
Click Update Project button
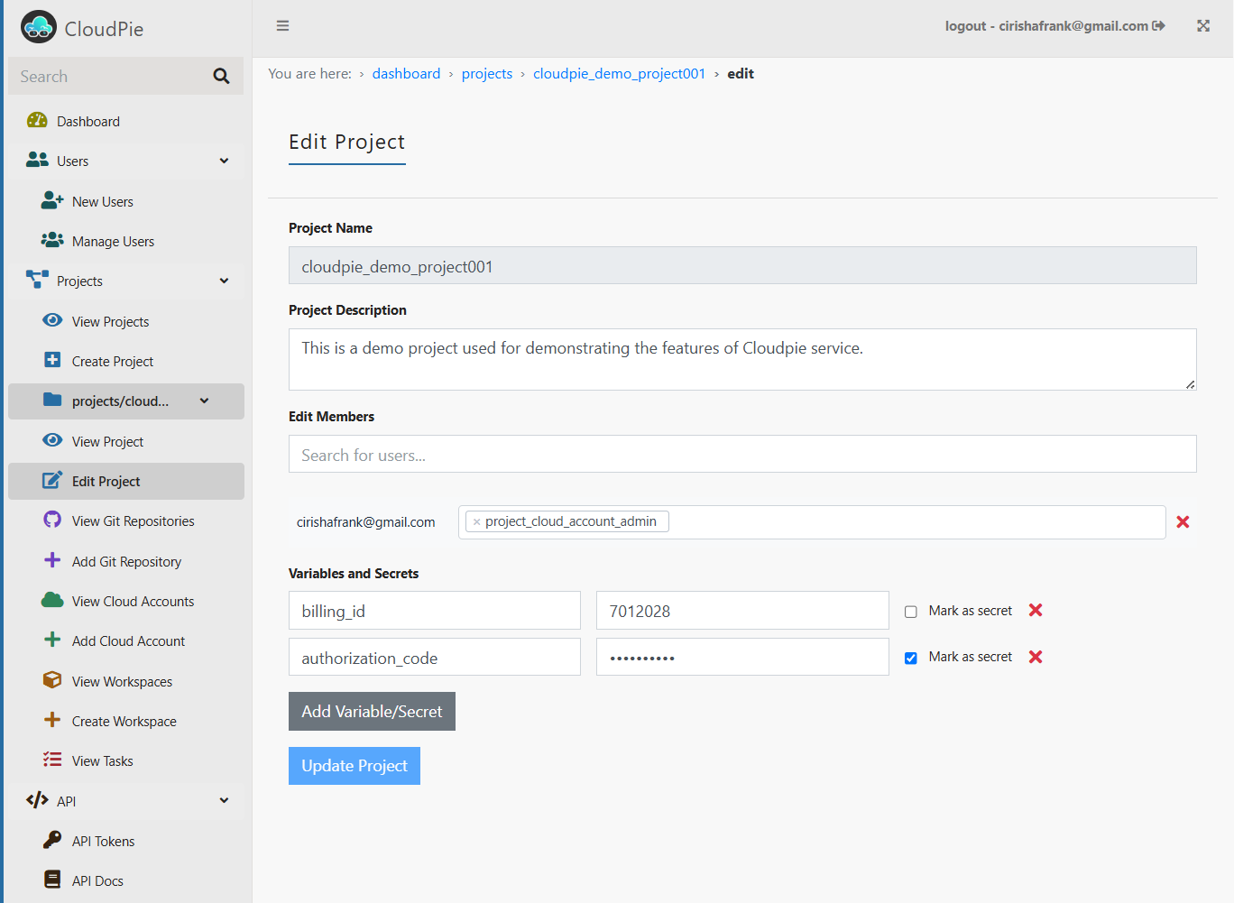[355, 766]
